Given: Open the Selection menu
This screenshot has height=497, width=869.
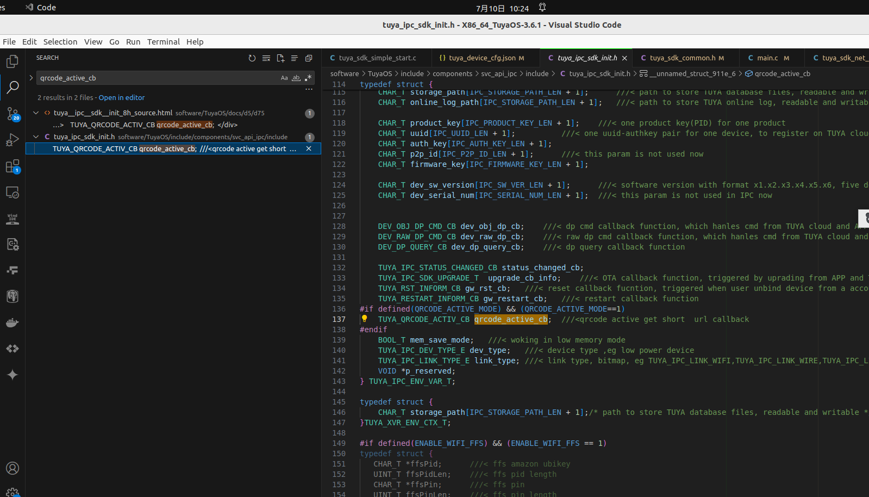Looking at the screenshot, I should (x=60, y=42).
